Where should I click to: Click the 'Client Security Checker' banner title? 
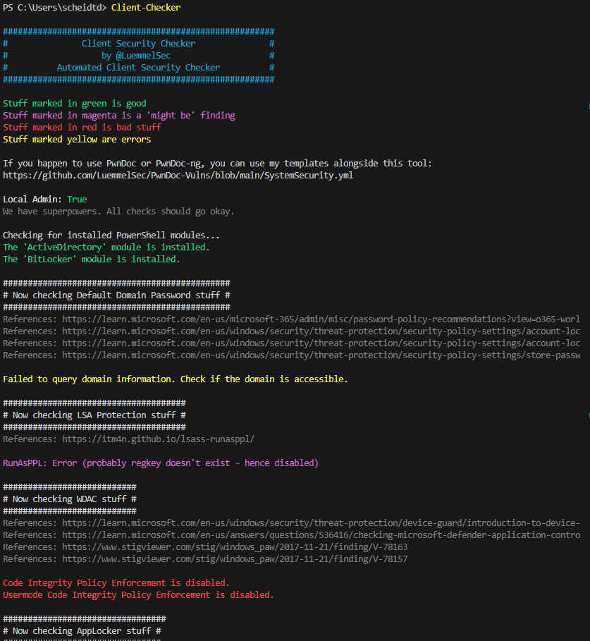(138, 43)
